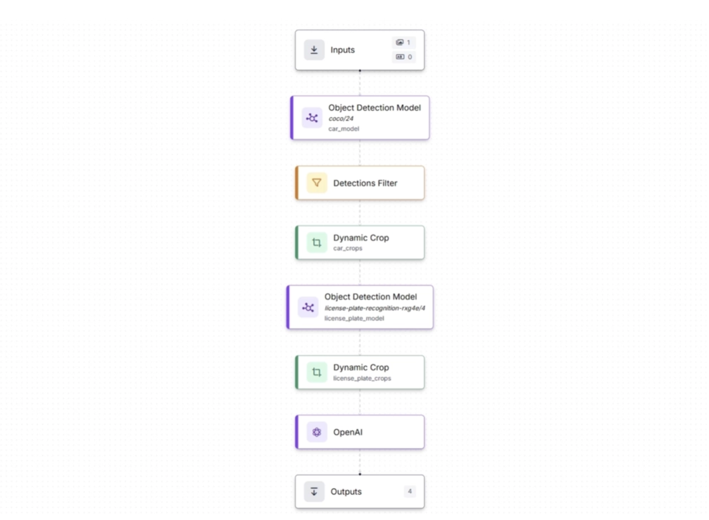Click the license-plate-recognition-rxg4e/4 model ID
The height and width of the screenshot is (520, 709).
(x=375, y=308)
